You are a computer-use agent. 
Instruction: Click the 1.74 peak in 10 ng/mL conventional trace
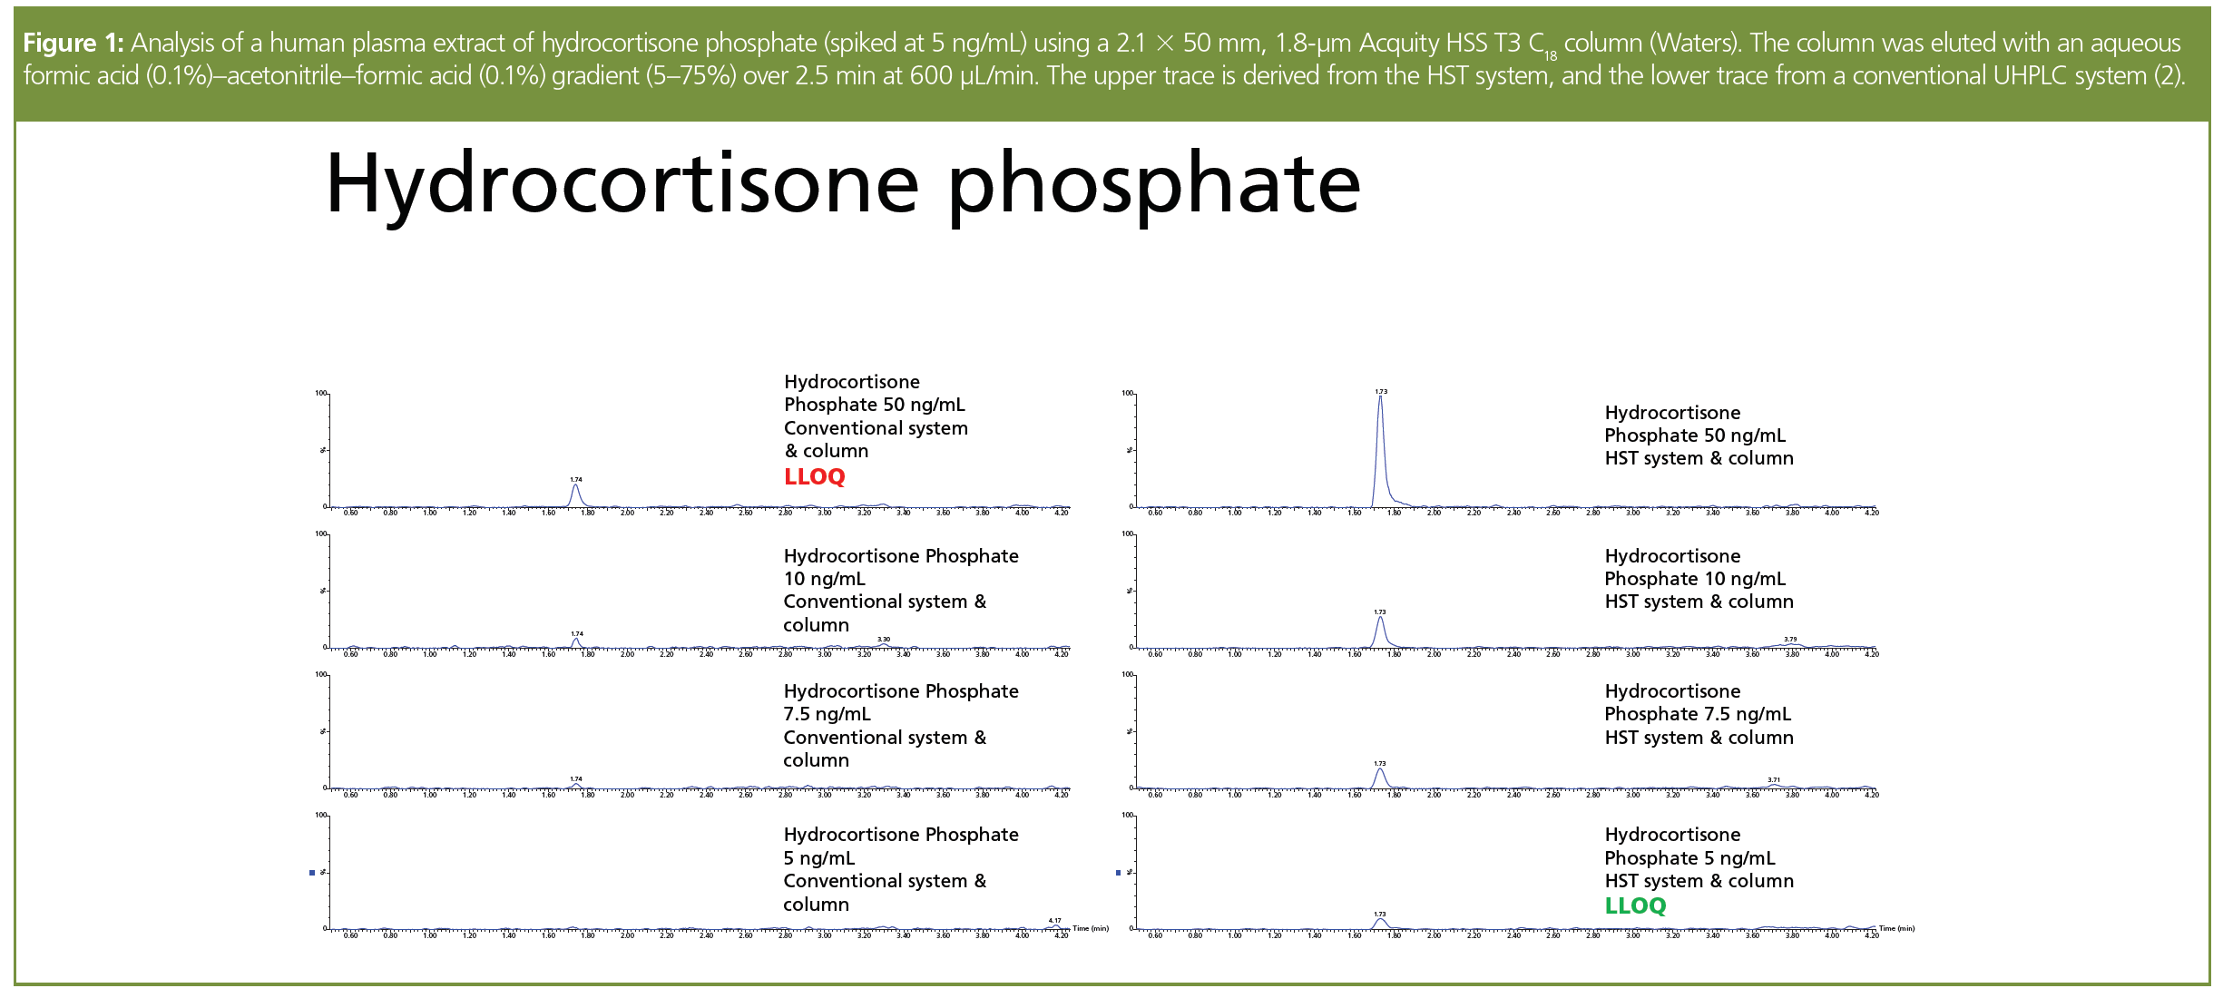pos(576,641)
